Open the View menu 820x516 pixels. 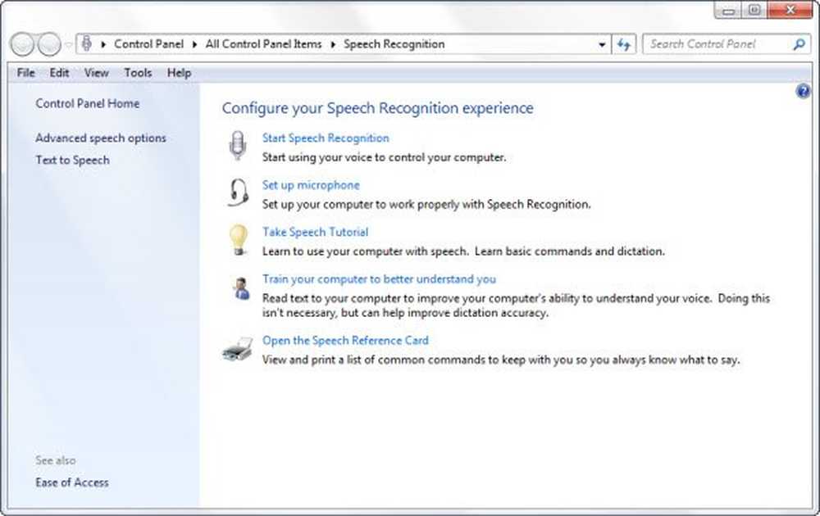click(x=97, y=73)
